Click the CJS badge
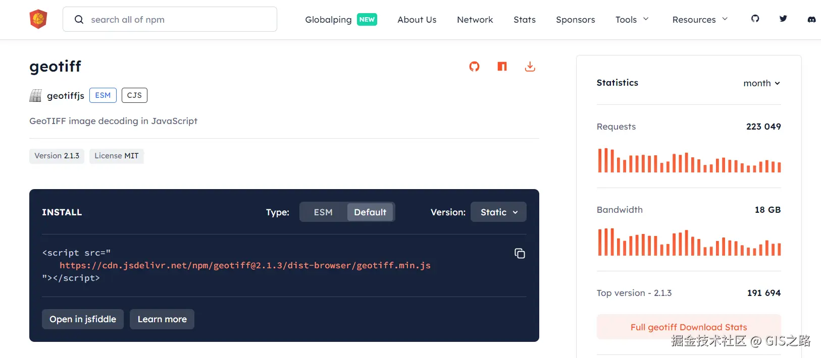 (134, 95)
